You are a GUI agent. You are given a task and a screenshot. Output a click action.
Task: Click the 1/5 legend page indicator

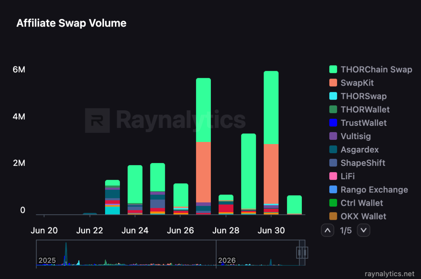point(345,231)
